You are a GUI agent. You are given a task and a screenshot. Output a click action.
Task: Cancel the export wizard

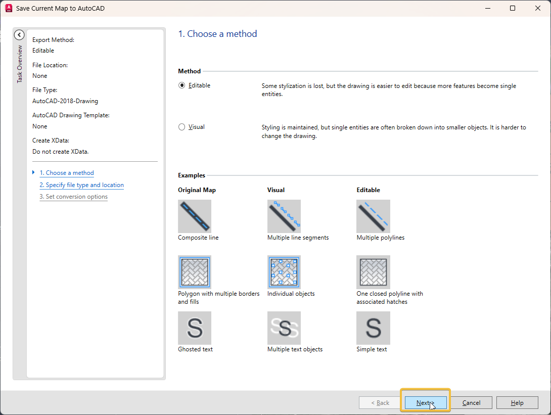(471, 403)
